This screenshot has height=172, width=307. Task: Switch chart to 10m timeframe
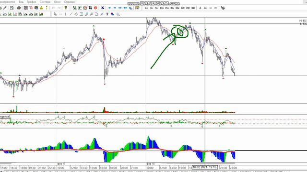point(162,8)
